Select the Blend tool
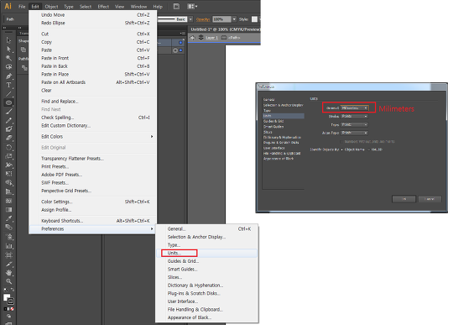The height and width of the screenshot is (325, 453). (8, 228)
